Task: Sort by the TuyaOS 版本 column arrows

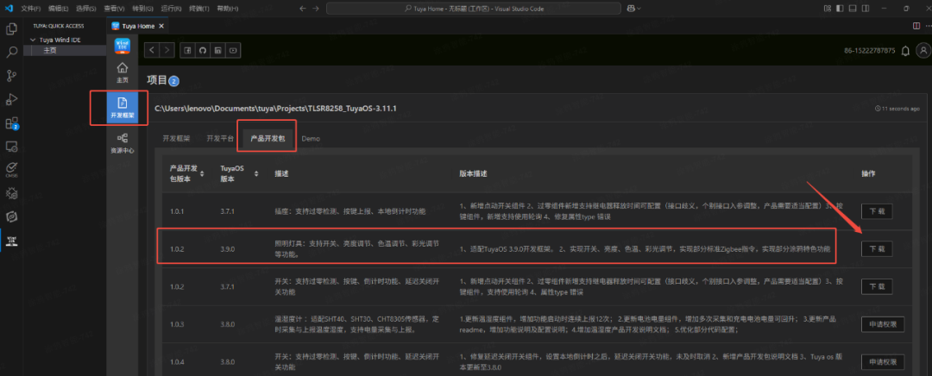Action: 256,173
